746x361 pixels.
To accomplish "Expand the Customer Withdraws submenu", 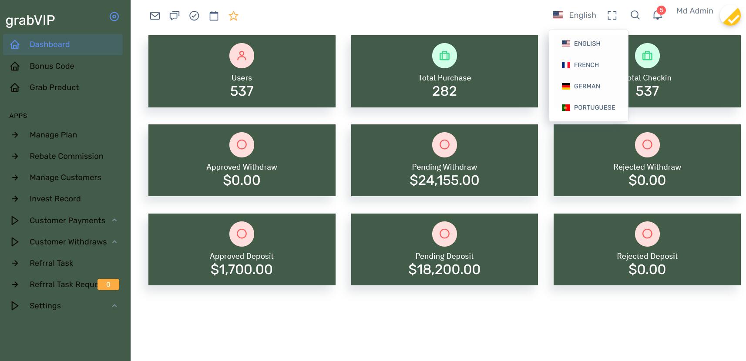I will (68, 242).
